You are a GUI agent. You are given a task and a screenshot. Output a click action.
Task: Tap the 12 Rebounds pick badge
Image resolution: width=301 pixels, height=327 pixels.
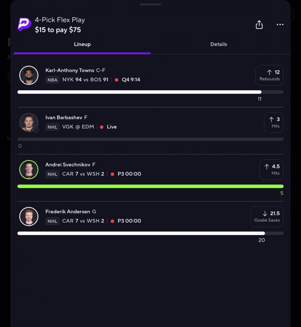tap(269, 75)
